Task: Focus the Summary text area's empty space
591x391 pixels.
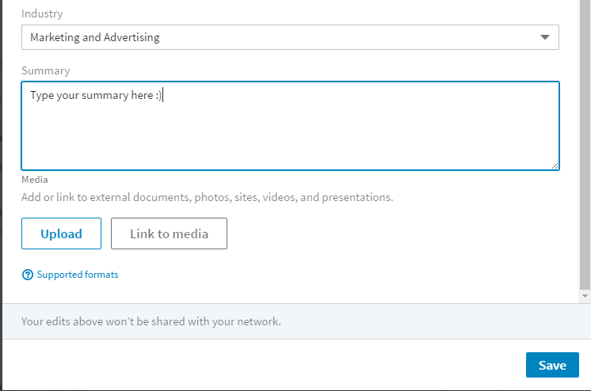Action: pos(290,135)
